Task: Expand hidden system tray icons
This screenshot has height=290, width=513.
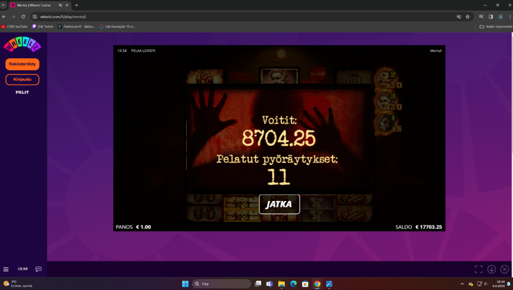Action: click(462, 284)
